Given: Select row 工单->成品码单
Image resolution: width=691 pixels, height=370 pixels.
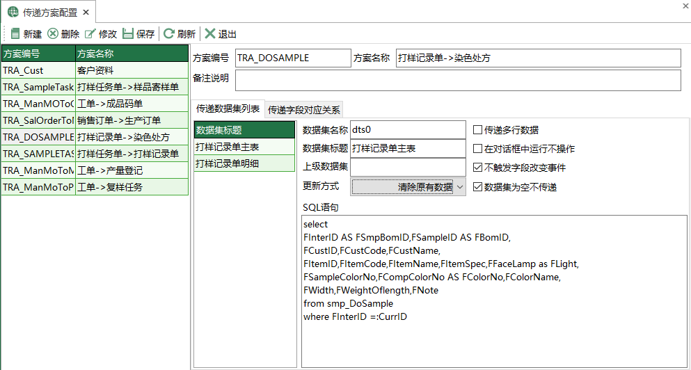Looking at the screenshot, I should [95, 104].
